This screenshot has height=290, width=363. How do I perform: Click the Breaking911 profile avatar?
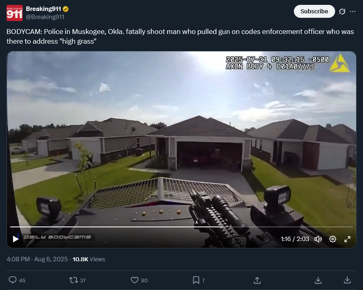pyautogui.click(x=15, y=13)
